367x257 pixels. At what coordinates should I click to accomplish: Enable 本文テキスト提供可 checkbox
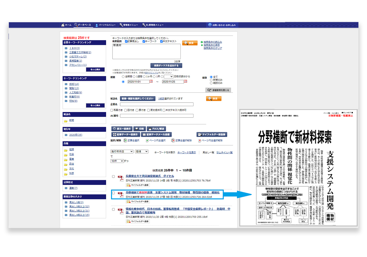164,110
